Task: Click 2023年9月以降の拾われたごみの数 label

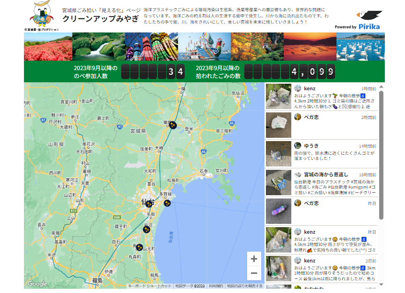Action: (218, 72)
